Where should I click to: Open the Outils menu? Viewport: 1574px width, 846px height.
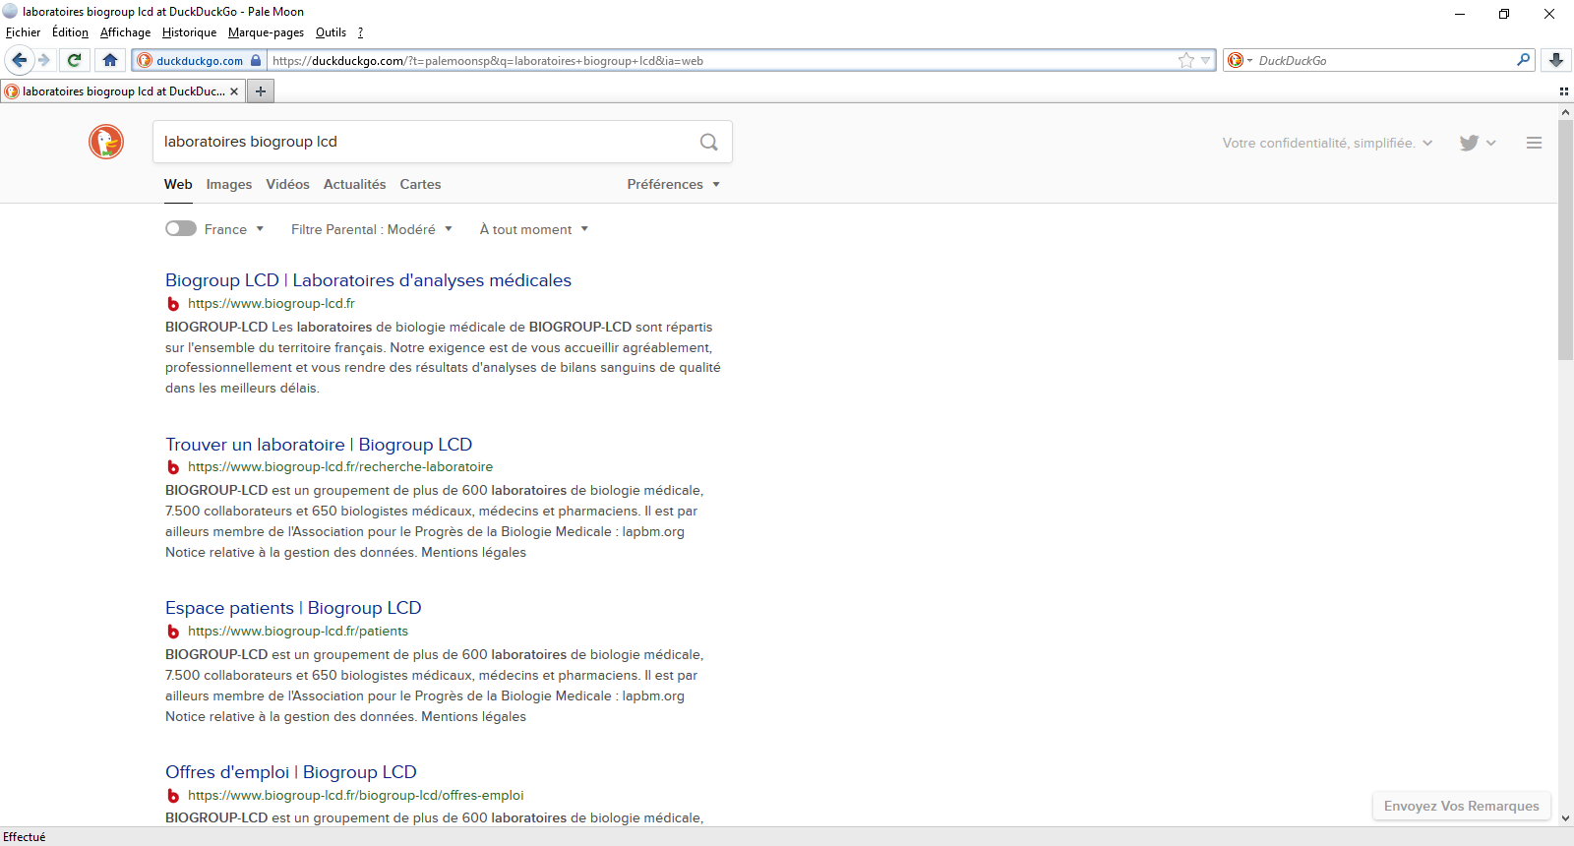tap(331, 32)
